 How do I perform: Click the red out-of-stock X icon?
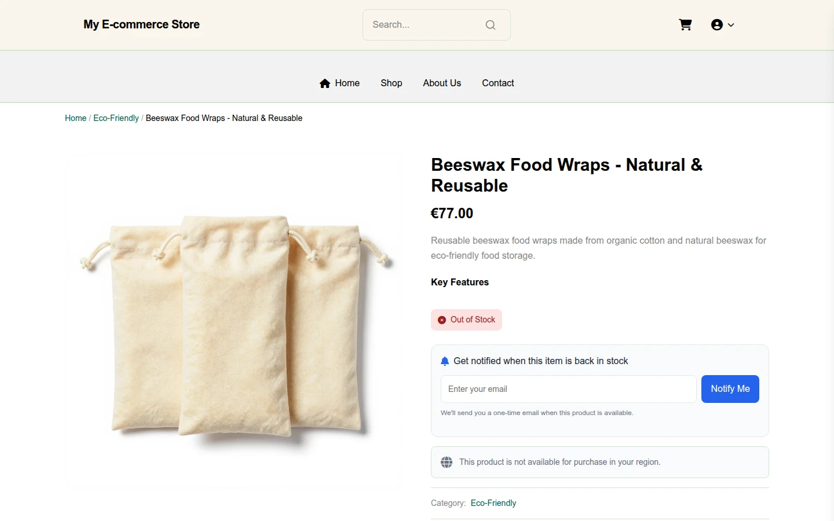(x=442, y=320)
